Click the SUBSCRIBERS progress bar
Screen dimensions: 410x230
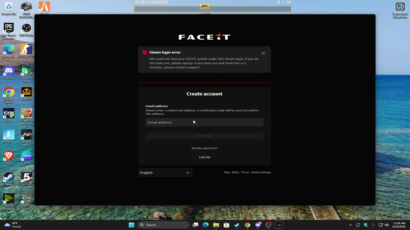coord(213,9)
